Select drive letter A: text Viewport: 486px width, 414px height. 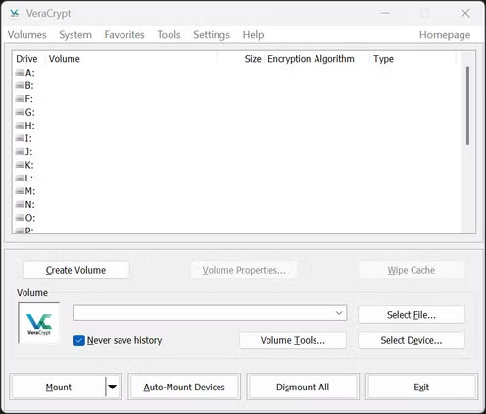tap(30, 73)
